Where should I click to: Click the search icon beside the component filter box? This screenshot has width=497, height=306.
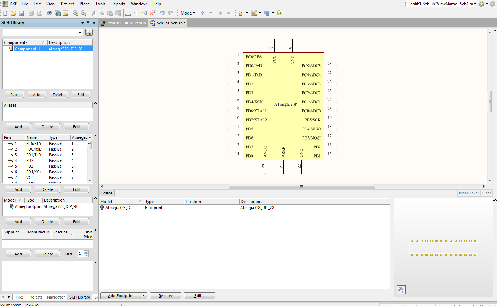pos(89,33)
